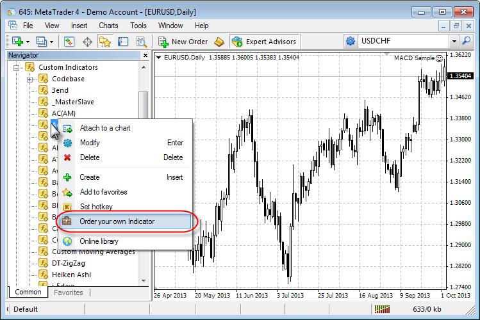Screen dimensions: 480x320
Task: Click the connection status bars icon
Action: pos(383,309)
